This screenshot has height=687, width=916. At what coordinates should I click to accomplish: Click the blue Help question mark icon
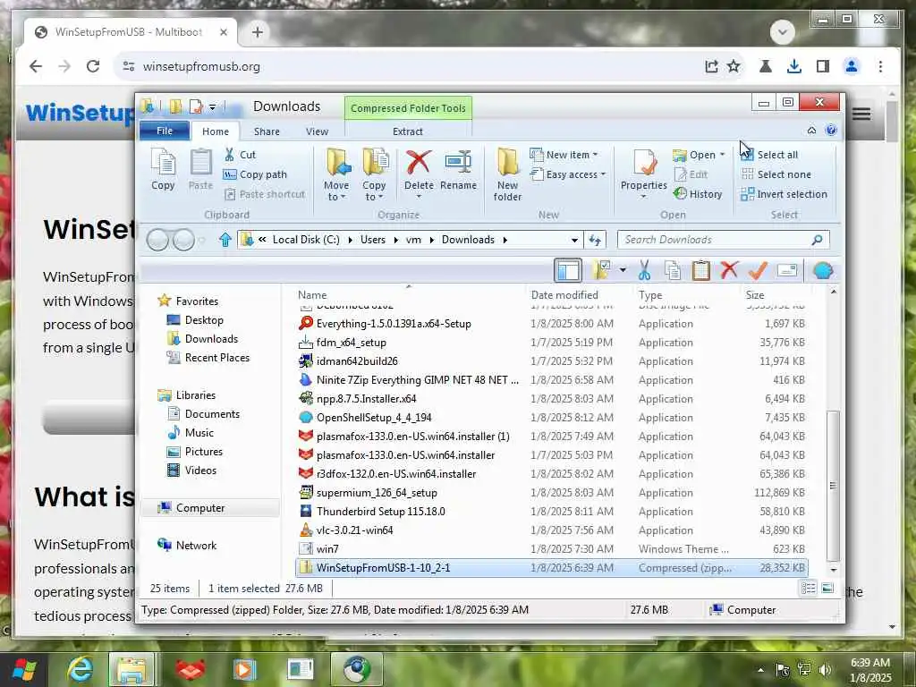831,131
